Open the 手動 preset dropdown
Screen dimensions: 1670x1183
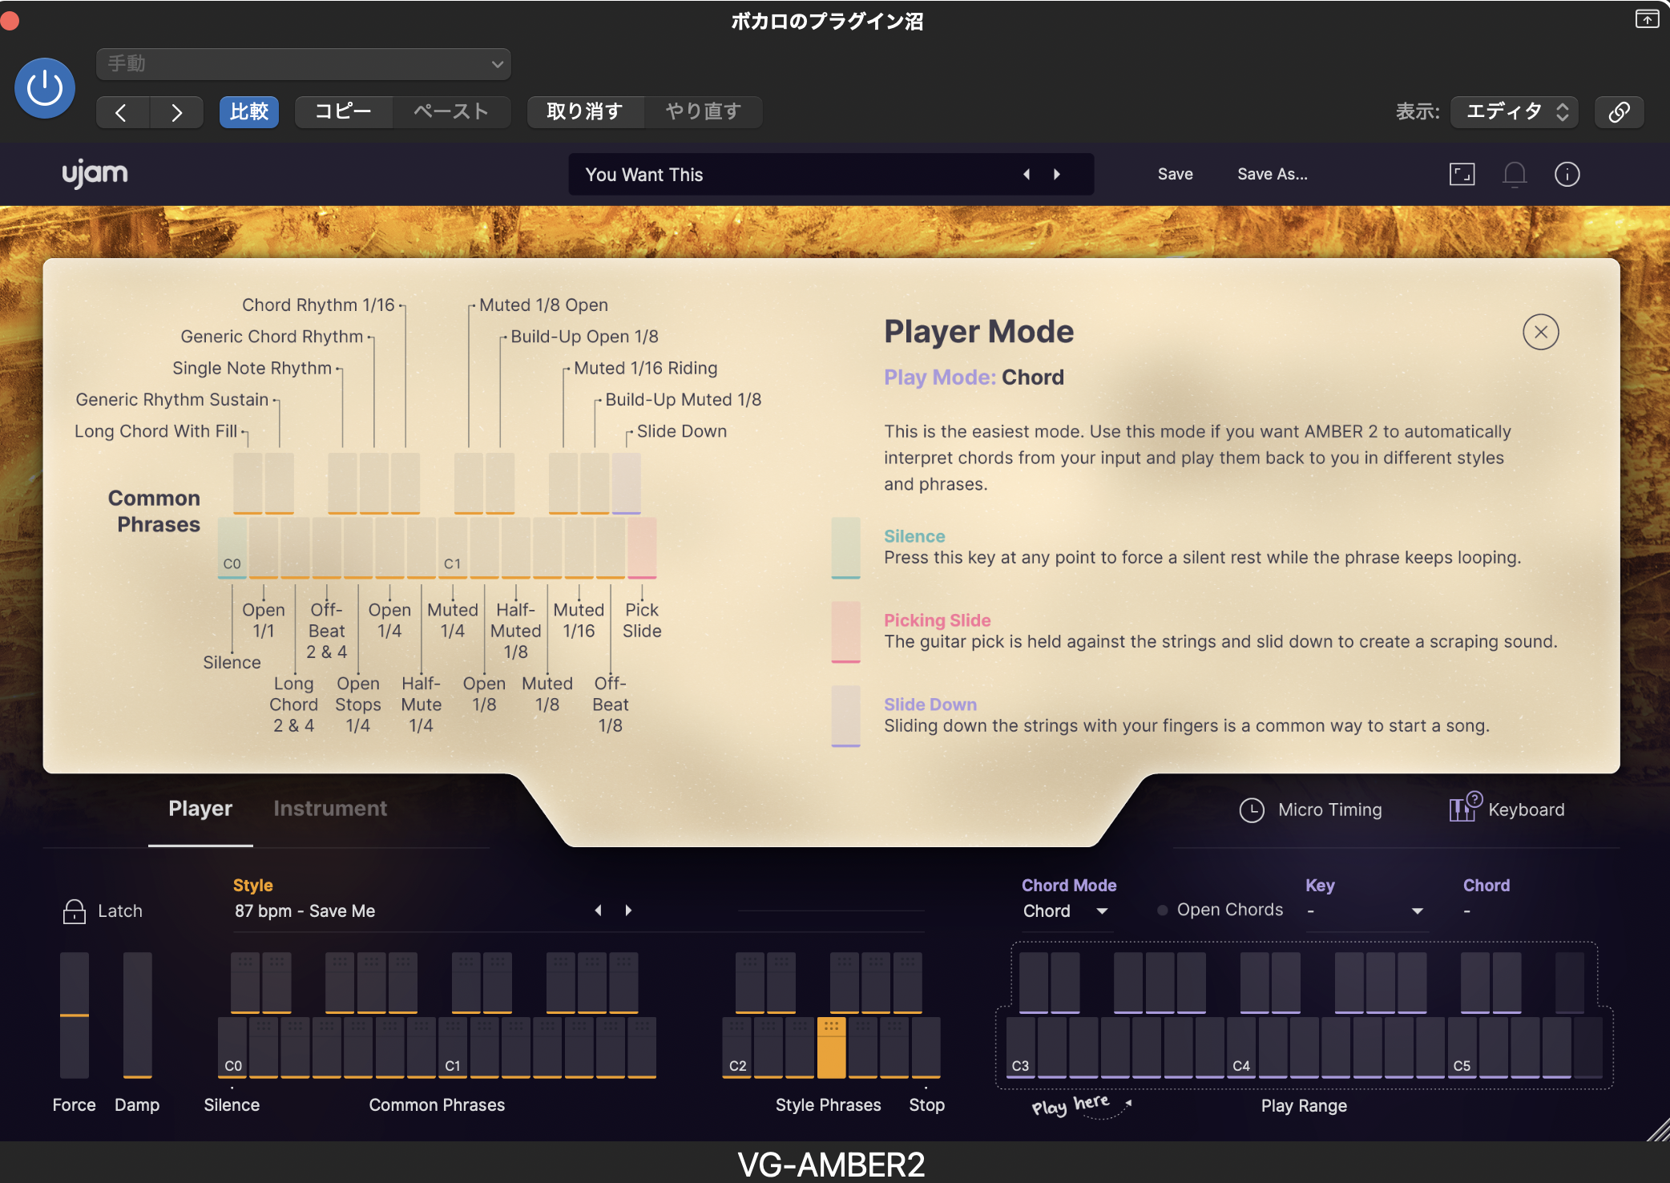[x=304, y=64]
